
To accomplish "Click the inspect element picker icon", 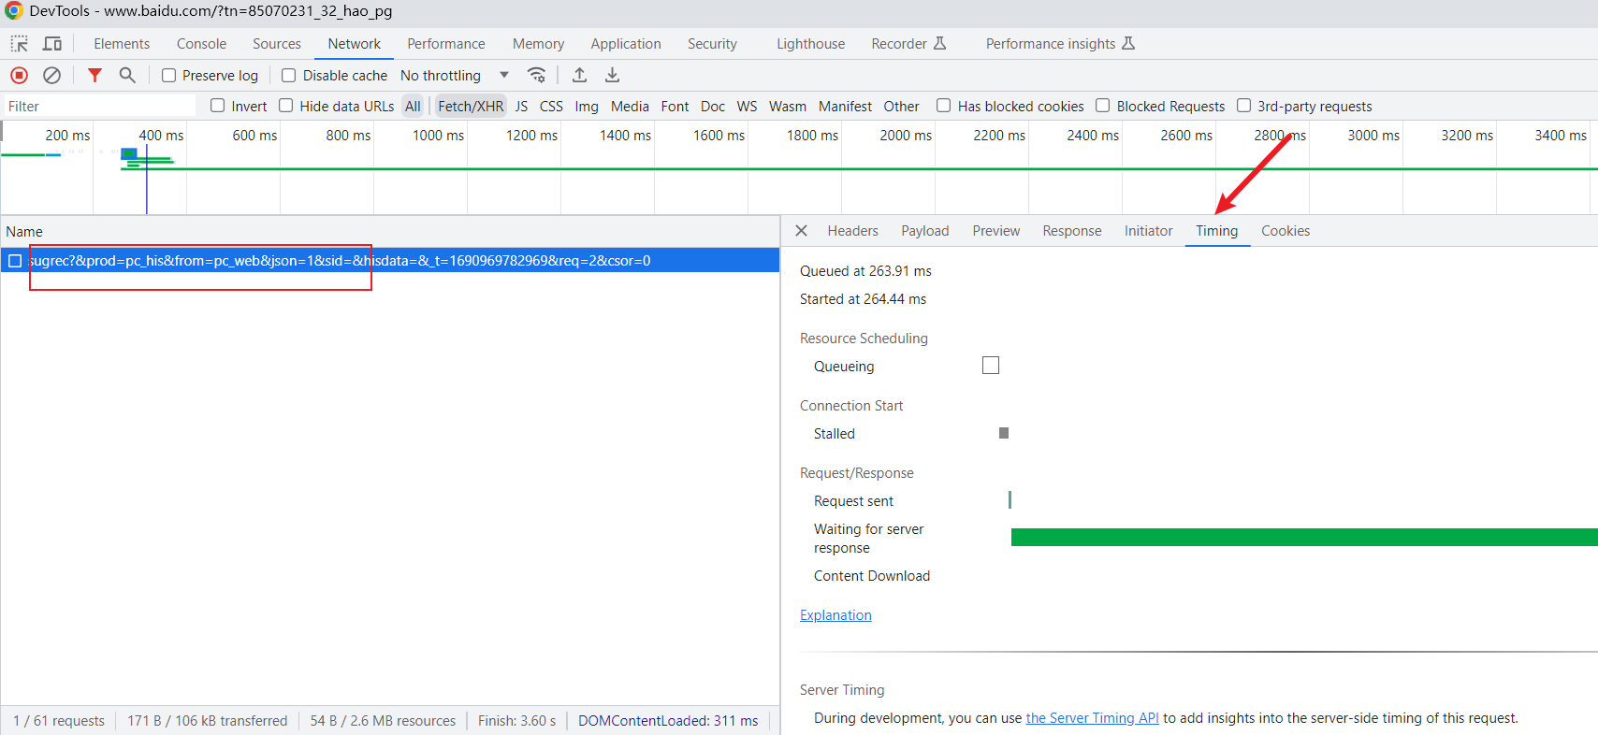I will click(x=19, y=44).
